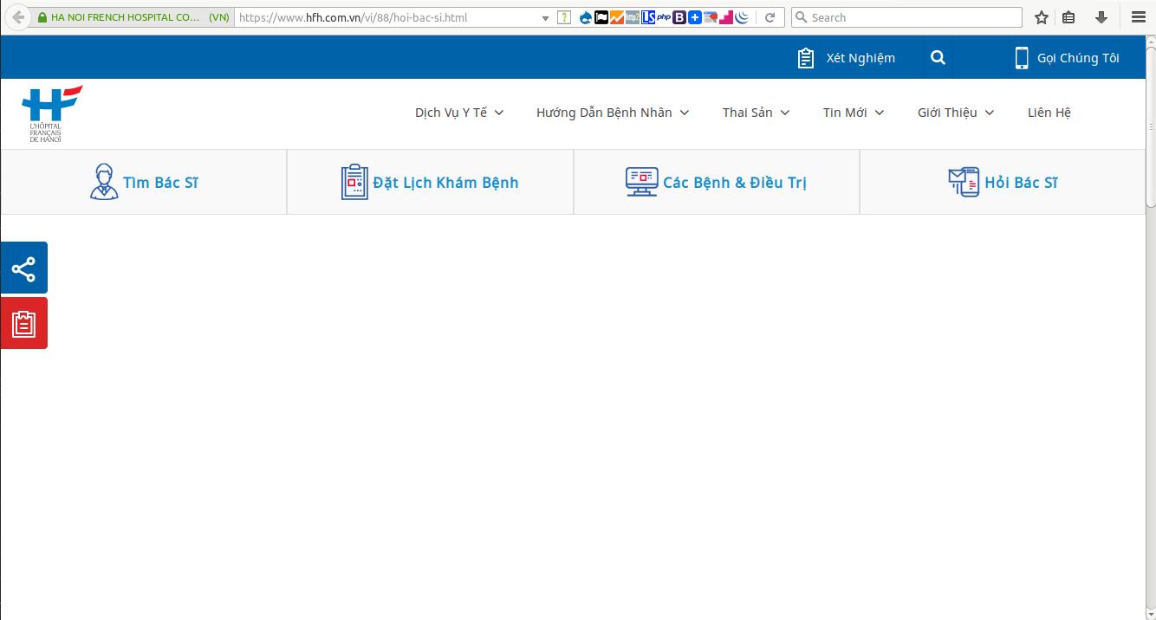
Task: Click the php icon in address bar
Action: (664, 17)
